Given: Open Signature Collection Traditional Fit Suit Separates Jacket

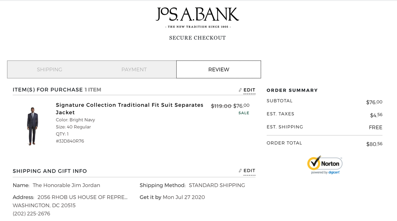Looking at the screenshot, I should pyautogui.click(x=130, y=109).
